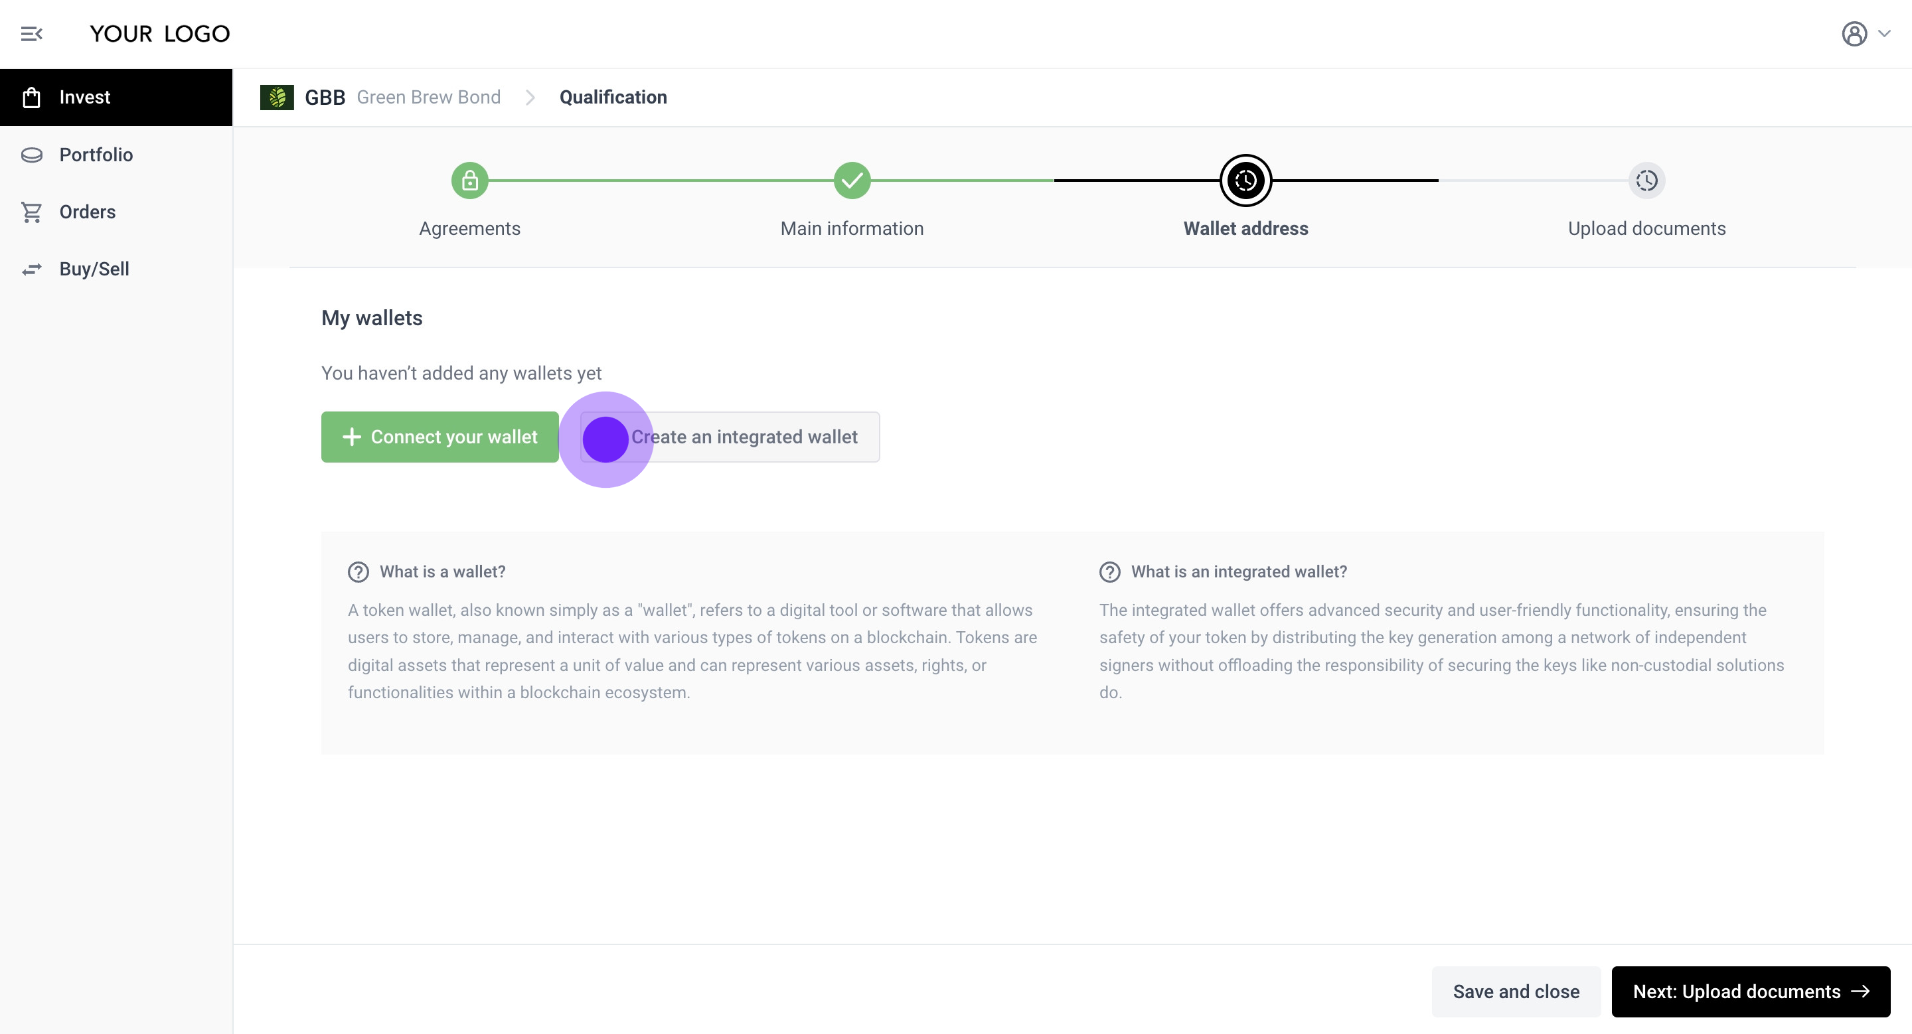1912x1034 pixels.
Task: Click the 'What is a wallet?' help icon
Action: pos(358,572)
